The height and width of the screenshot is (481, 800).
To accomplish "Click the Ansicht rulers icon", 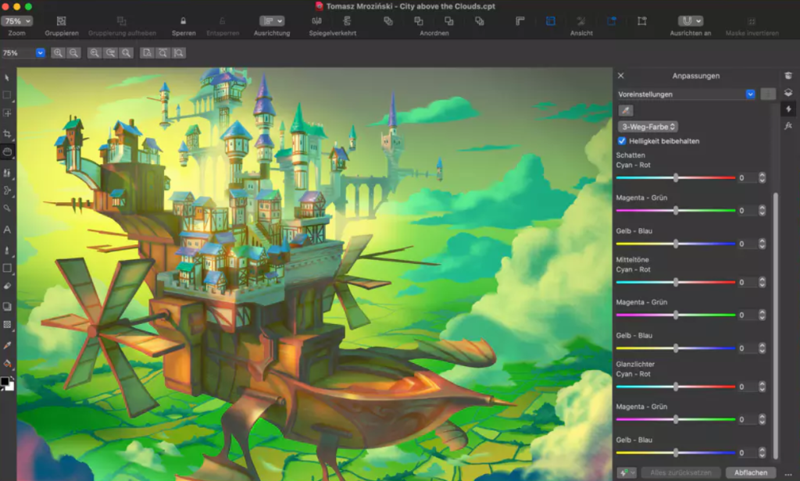I will pos(520,21).
